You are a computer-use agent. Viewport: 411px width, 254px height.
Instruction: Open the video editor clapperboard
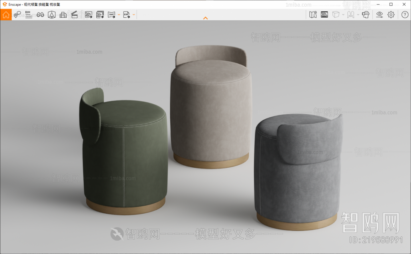click(75, 15)
